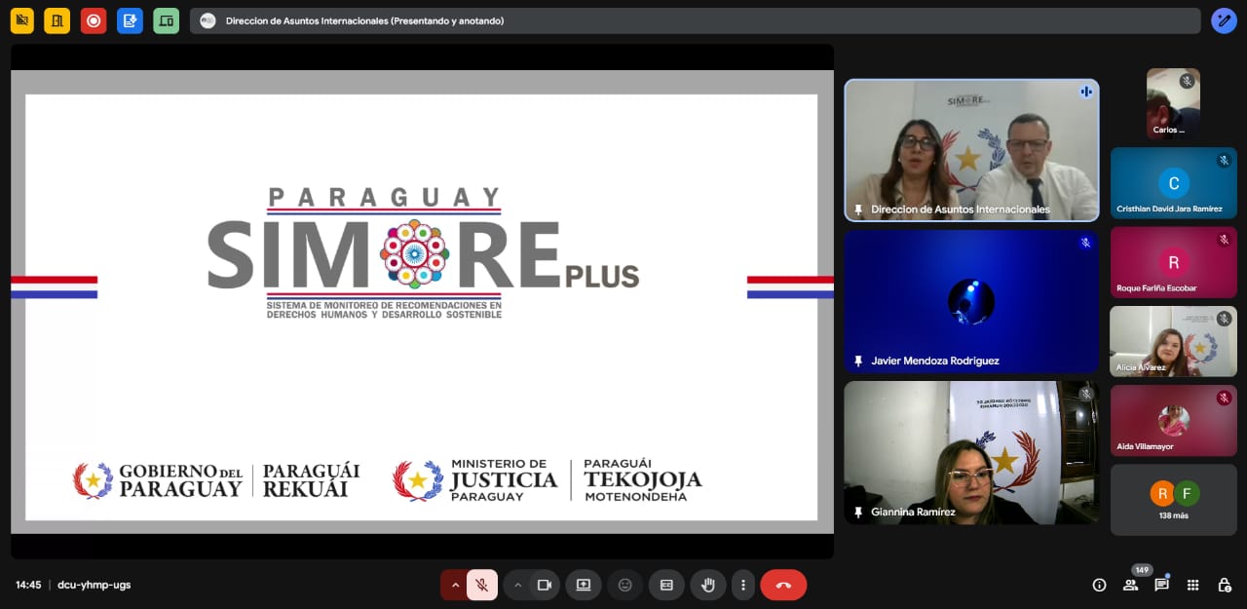Viewport: 1247px width, 609px height.
Task: Click muted mic icon on Carlos tile
Action: point(1187,81)
